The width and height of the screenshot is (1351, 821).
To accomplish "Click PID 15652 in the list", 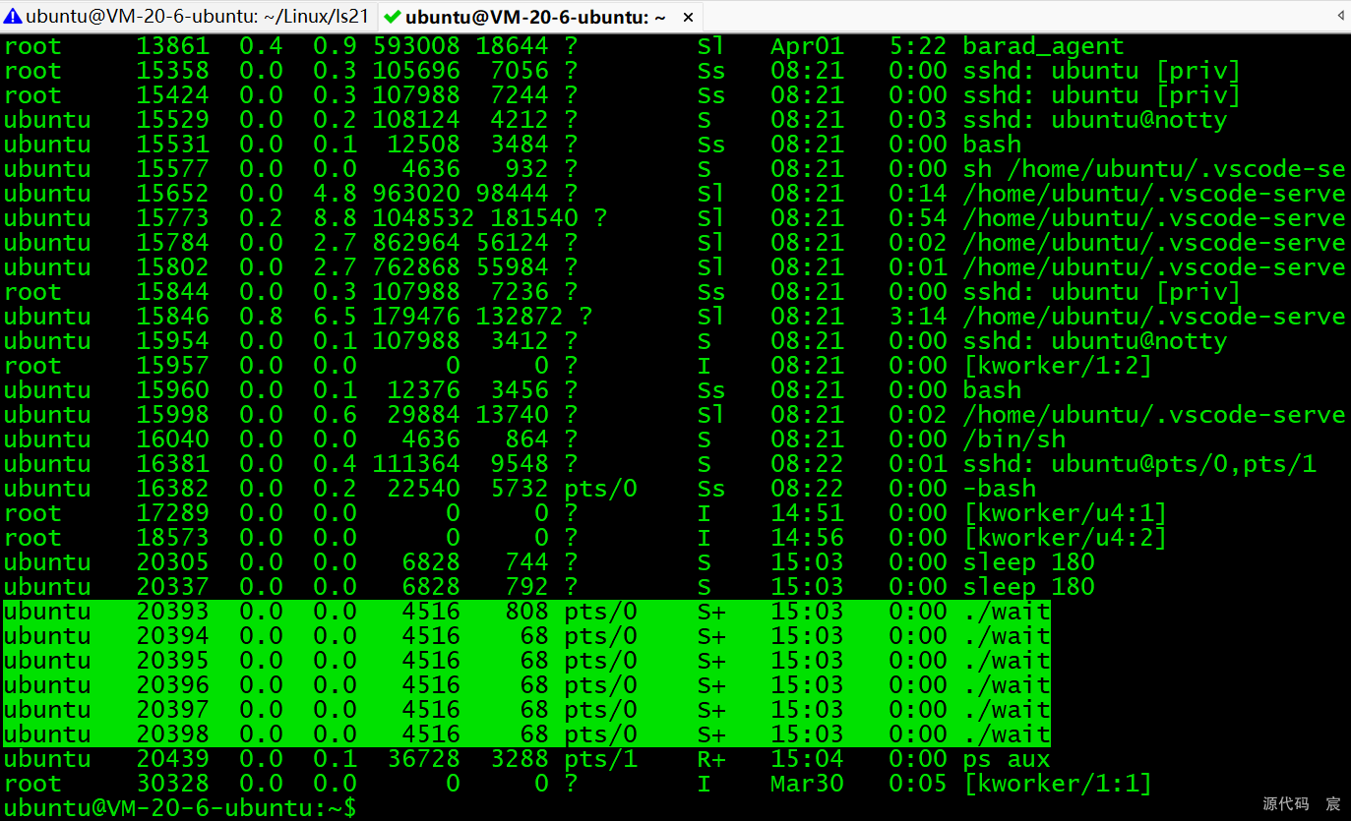I will click(172, 194).
